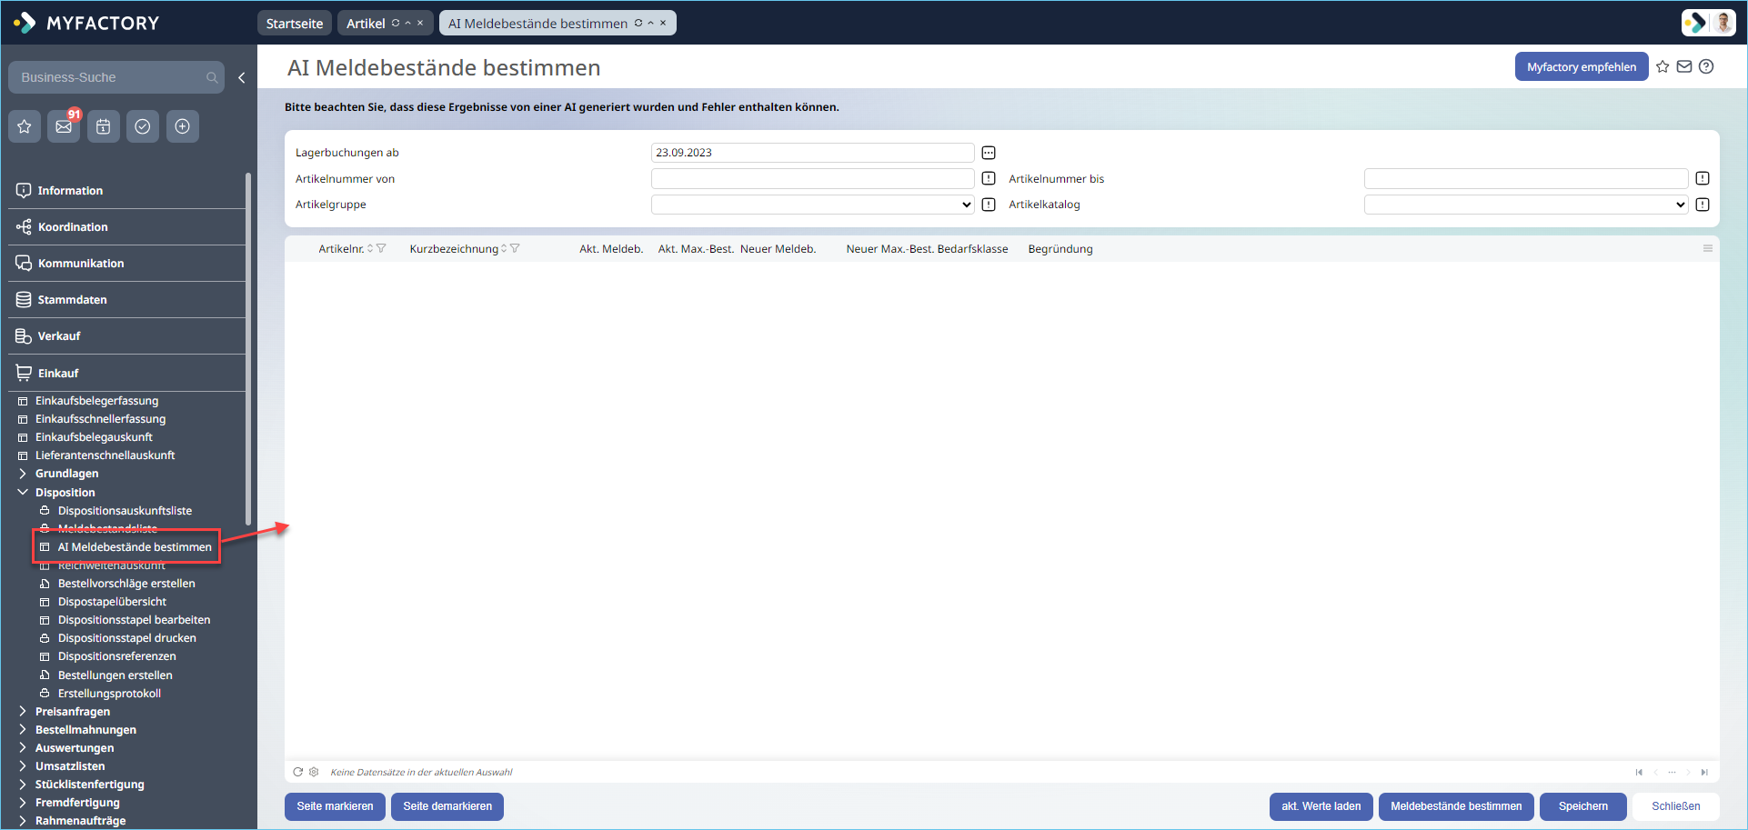Click the akt. Werte laden button

[1321, 806]
